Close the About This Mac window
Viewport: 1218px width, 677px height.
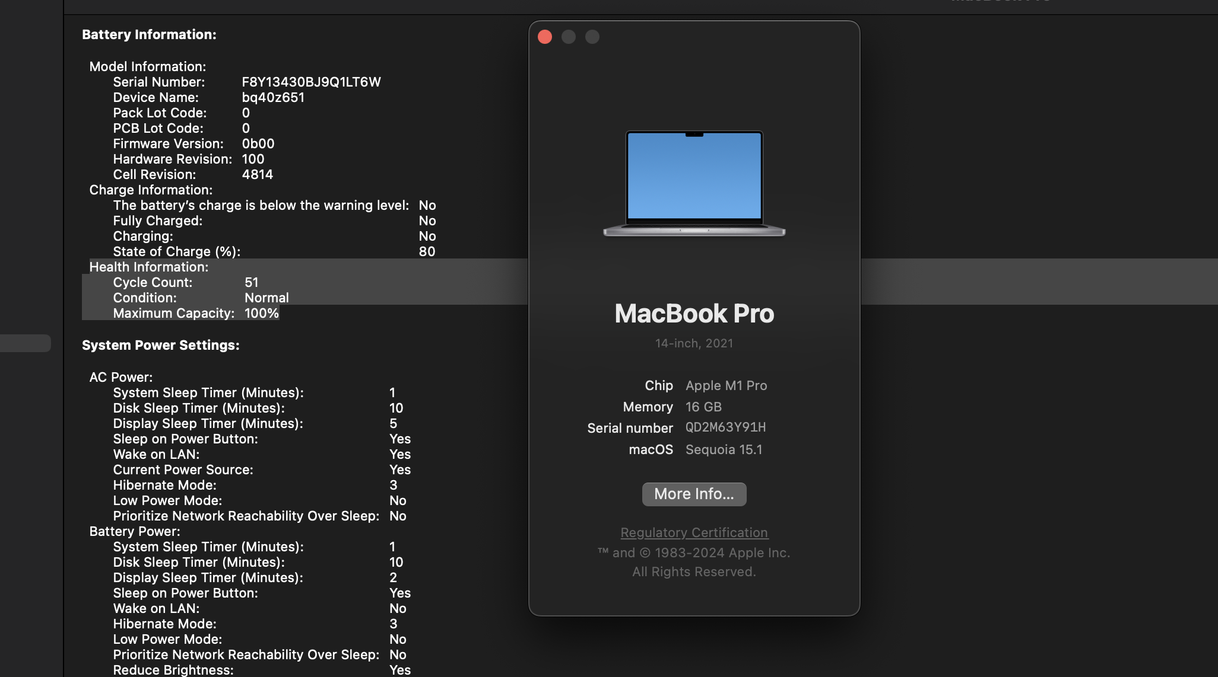pyautogui.click(x=545, y=37)
